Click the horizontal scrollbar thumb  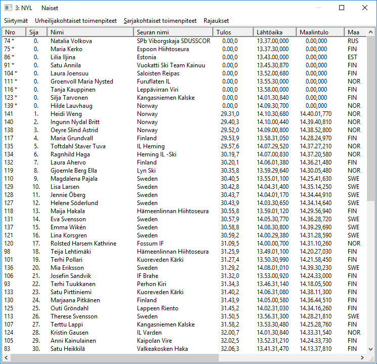114,357
